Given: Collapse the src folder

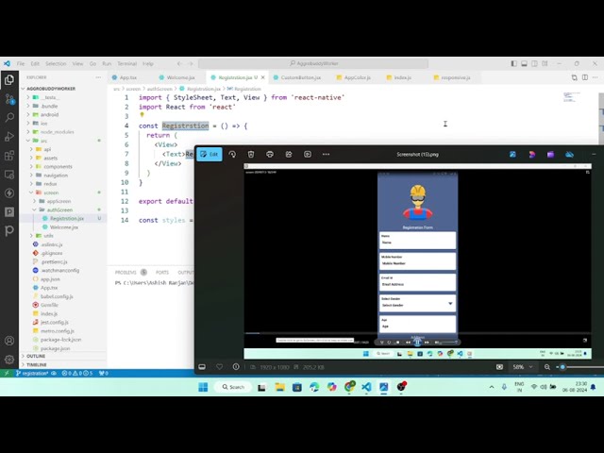Looking at the screenshot, I should coord(43,141).
